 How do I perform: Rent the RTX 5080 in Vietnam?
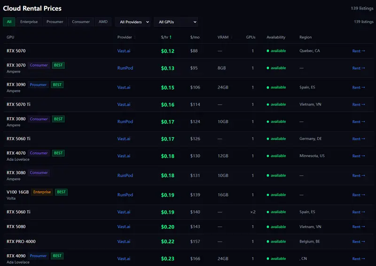click(359, 226)
